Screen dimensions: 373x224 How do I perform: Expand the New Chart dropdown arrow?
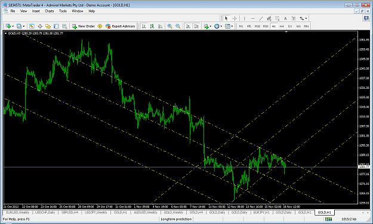click(13, 26)
